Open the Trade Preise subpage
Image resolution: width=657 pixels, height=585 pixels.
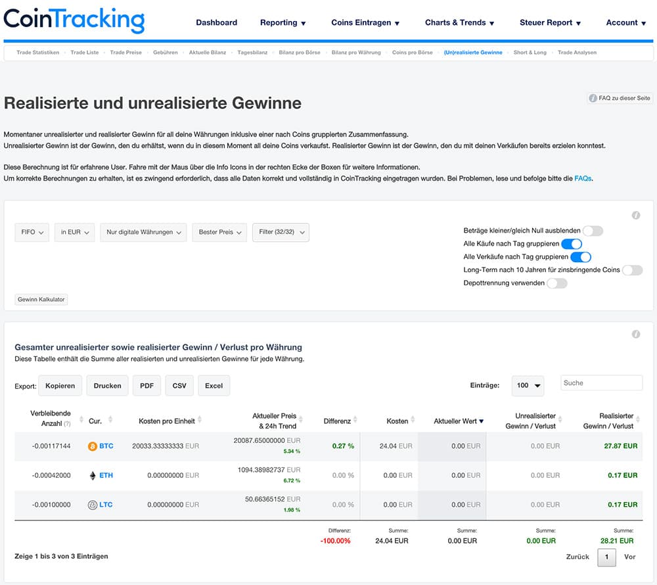coord(125,53)
